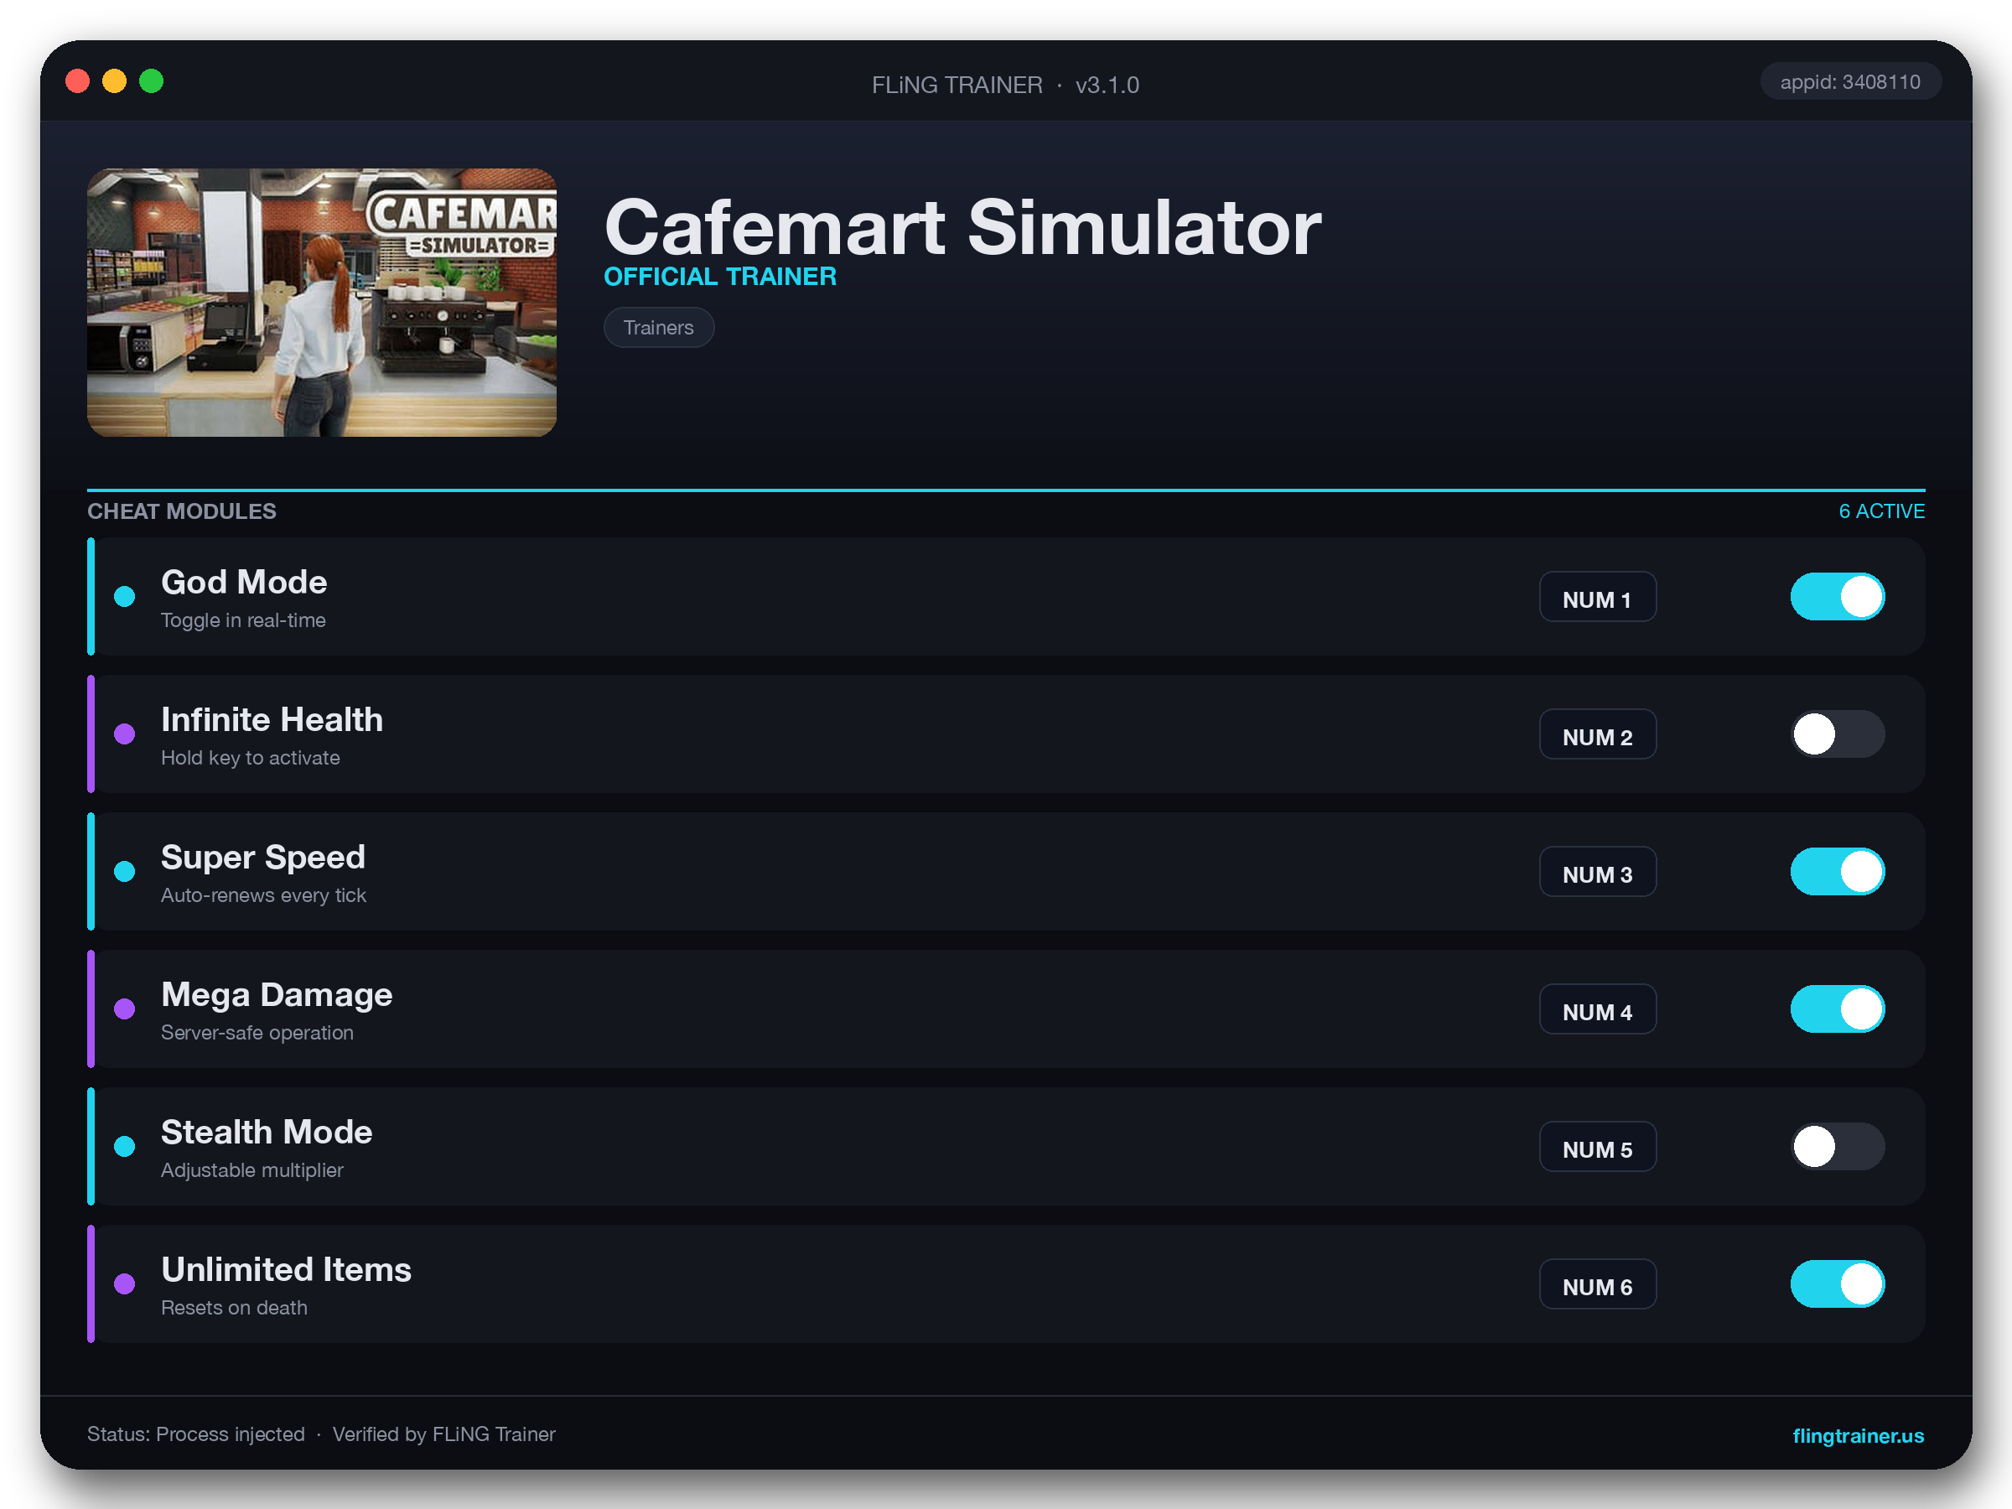Click the cyan dot beside Super Speed

(x=125, y=871)
